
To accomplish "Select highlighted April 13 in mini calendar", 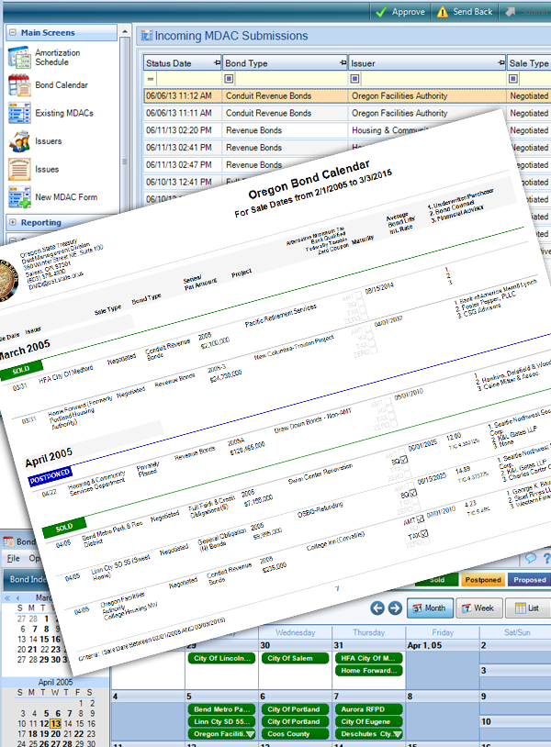I will [56, 724].
